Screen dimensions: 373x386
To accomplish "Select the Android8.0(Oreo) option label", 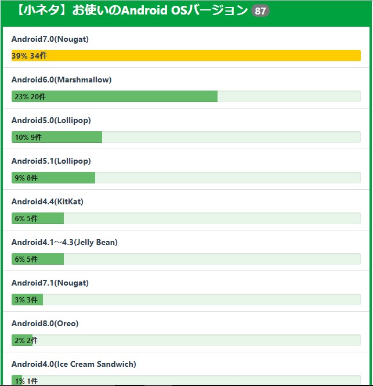I will 45,323.
